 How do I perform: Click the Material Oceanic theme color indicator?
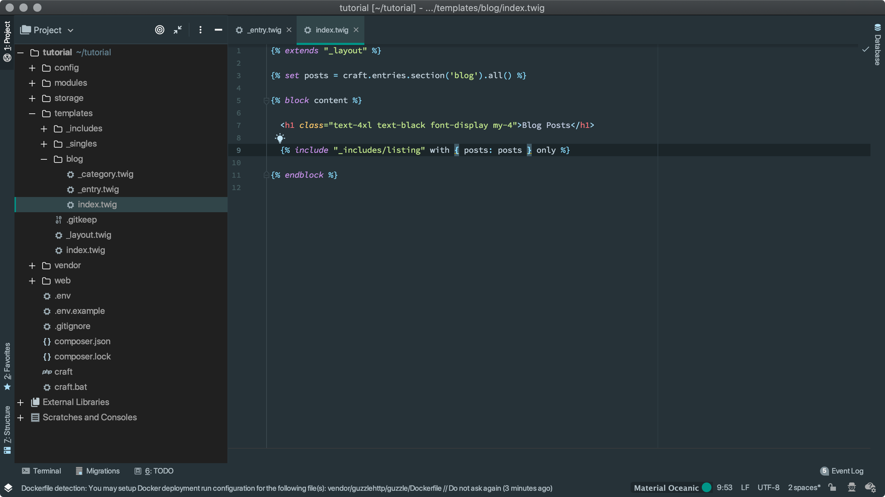point(707,487)
